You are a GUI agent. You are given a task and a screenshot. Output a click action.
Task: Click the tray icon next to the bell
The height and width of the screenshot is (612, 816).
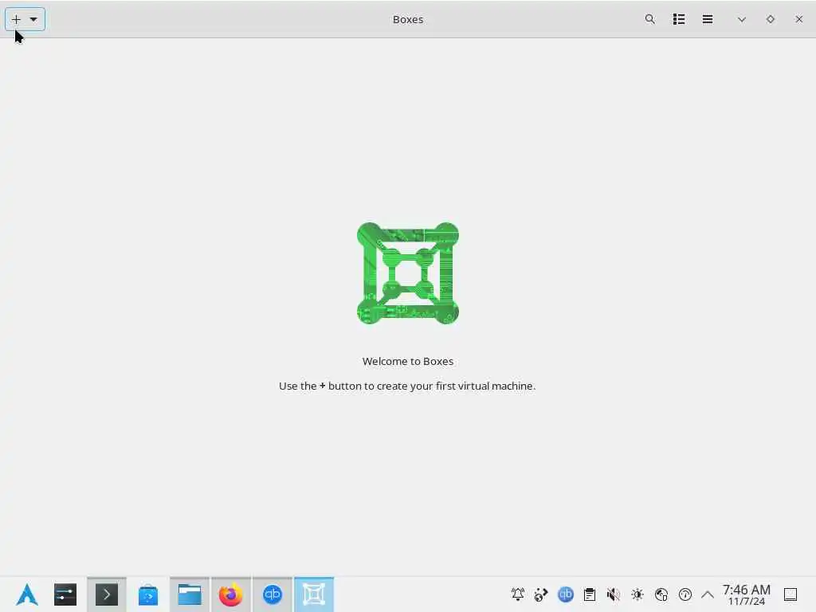(x=541, y=594)
